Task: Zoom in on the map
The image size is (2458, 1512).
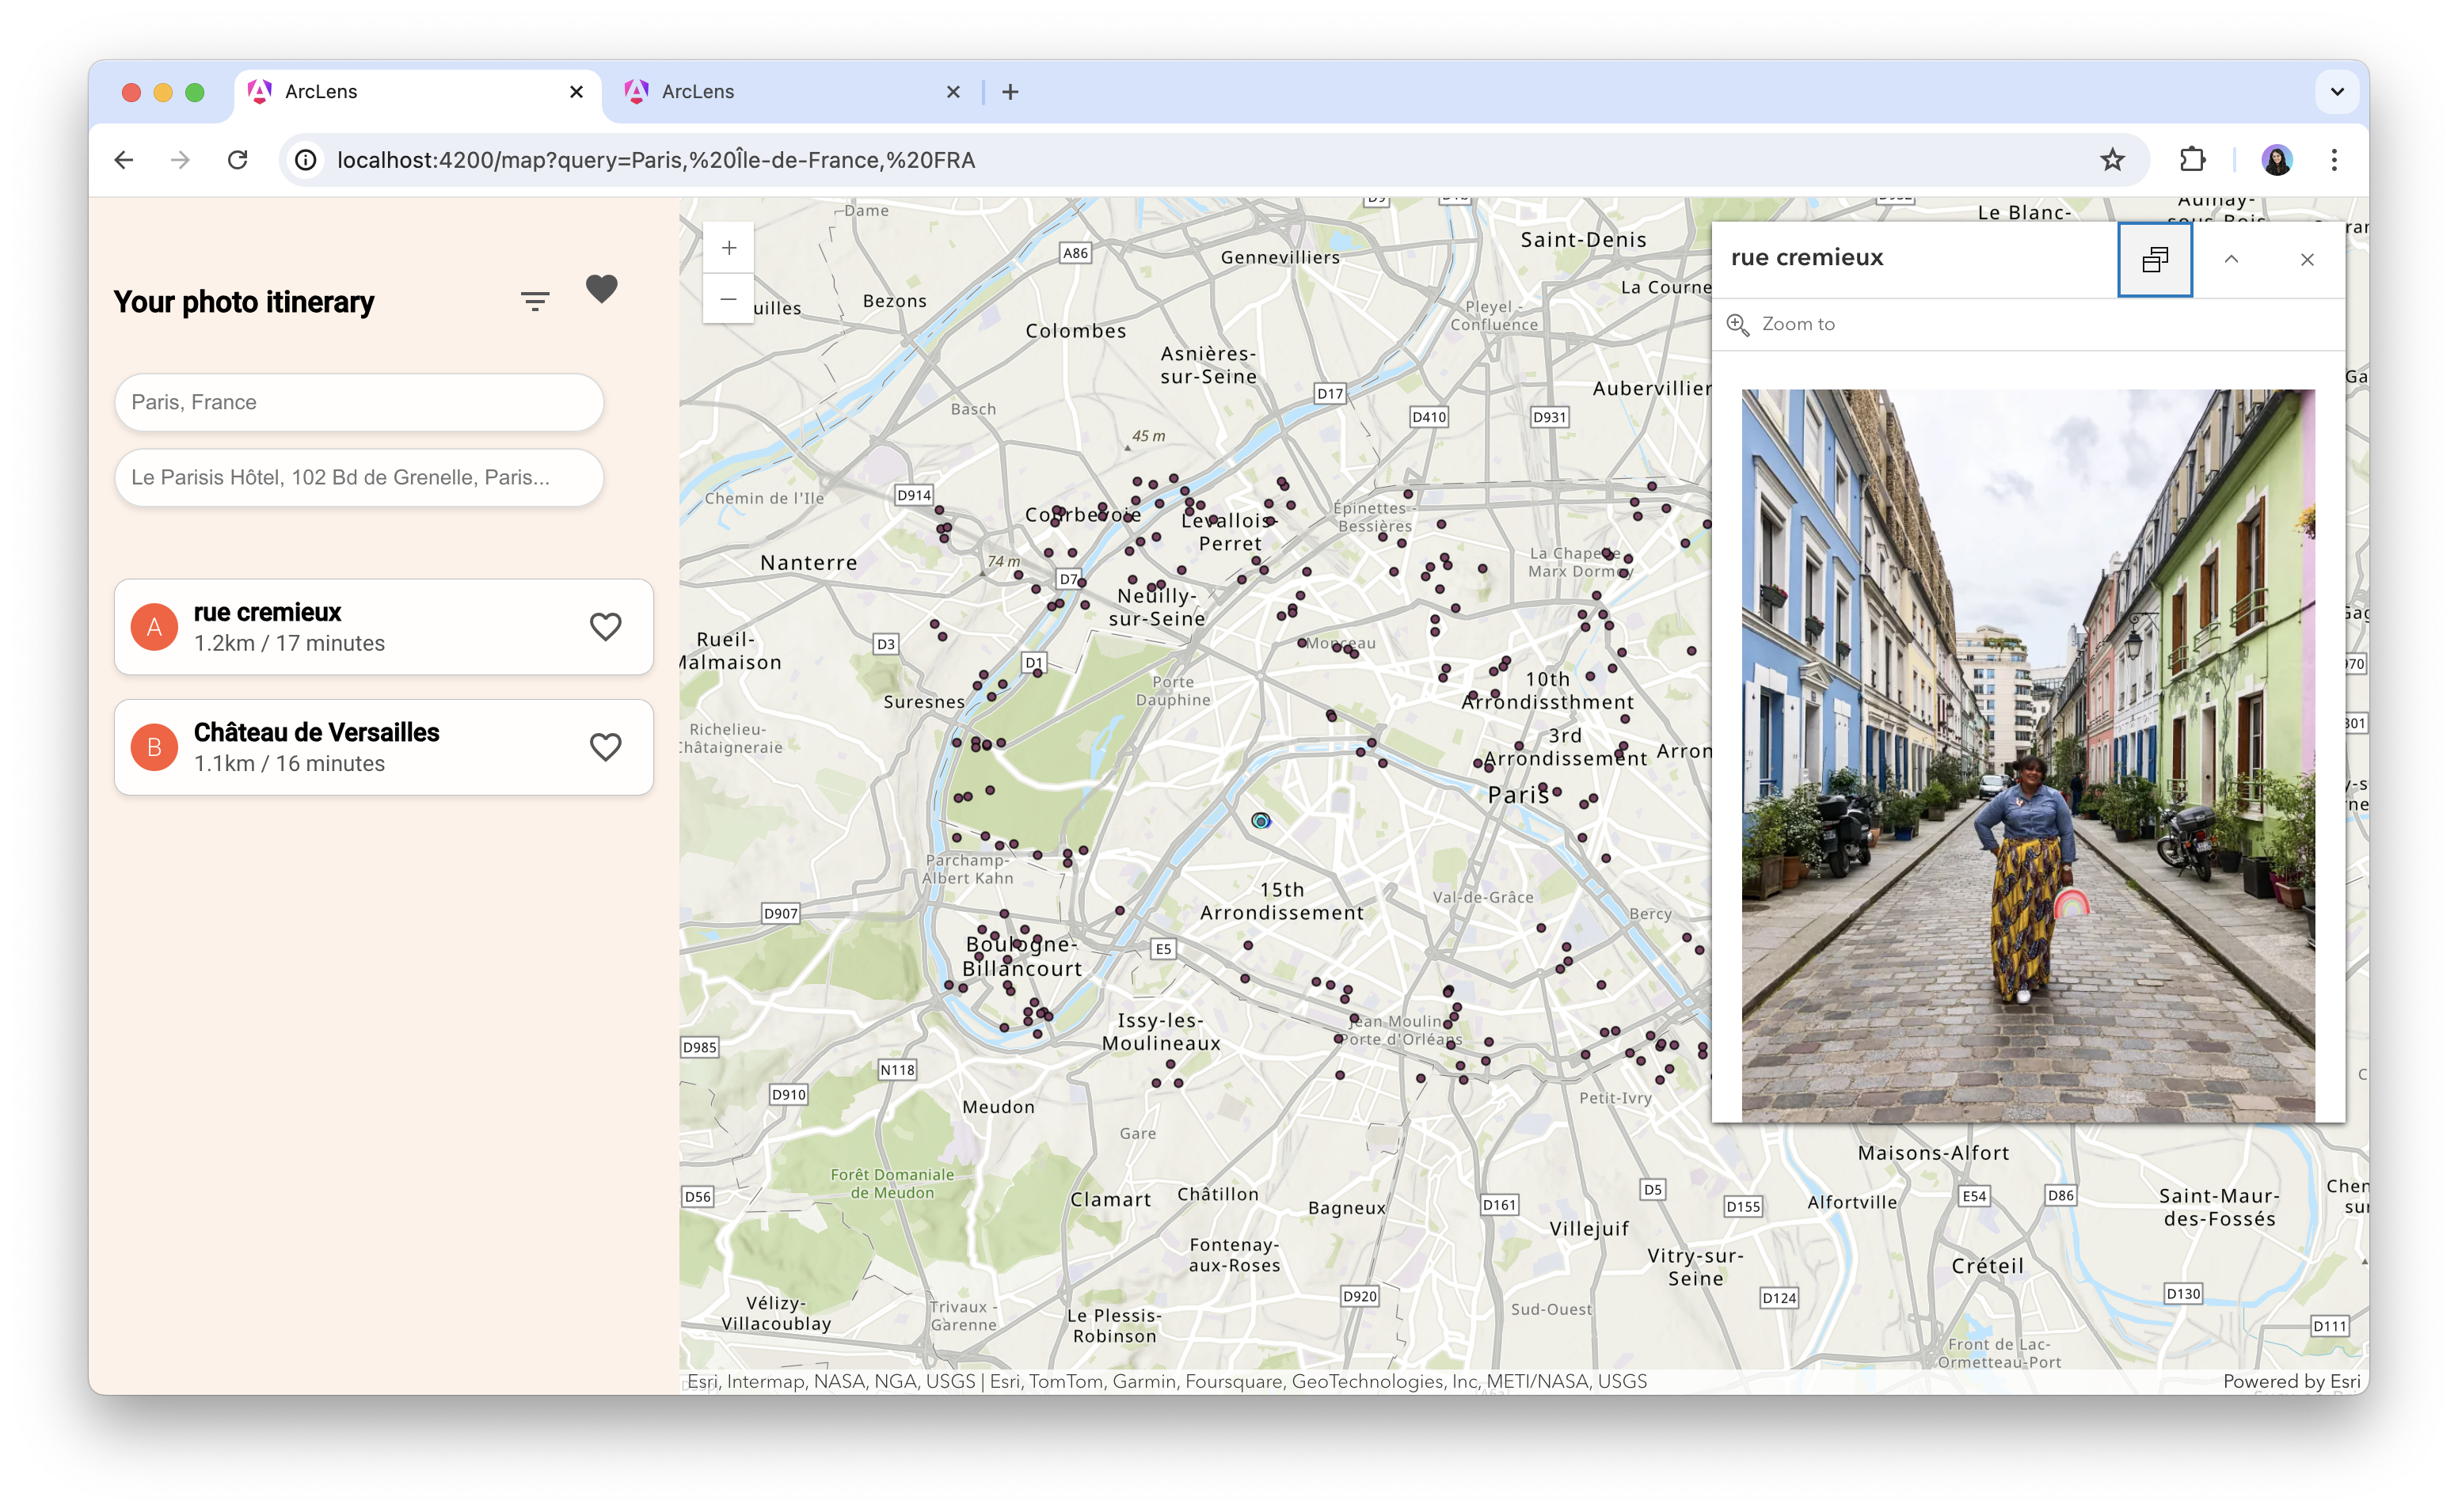Action: coord(728,248)
